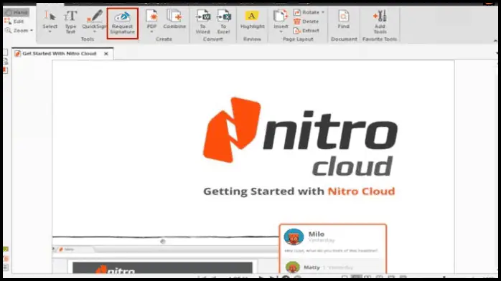
Task: Convert document To Excel
Action: 224,22
